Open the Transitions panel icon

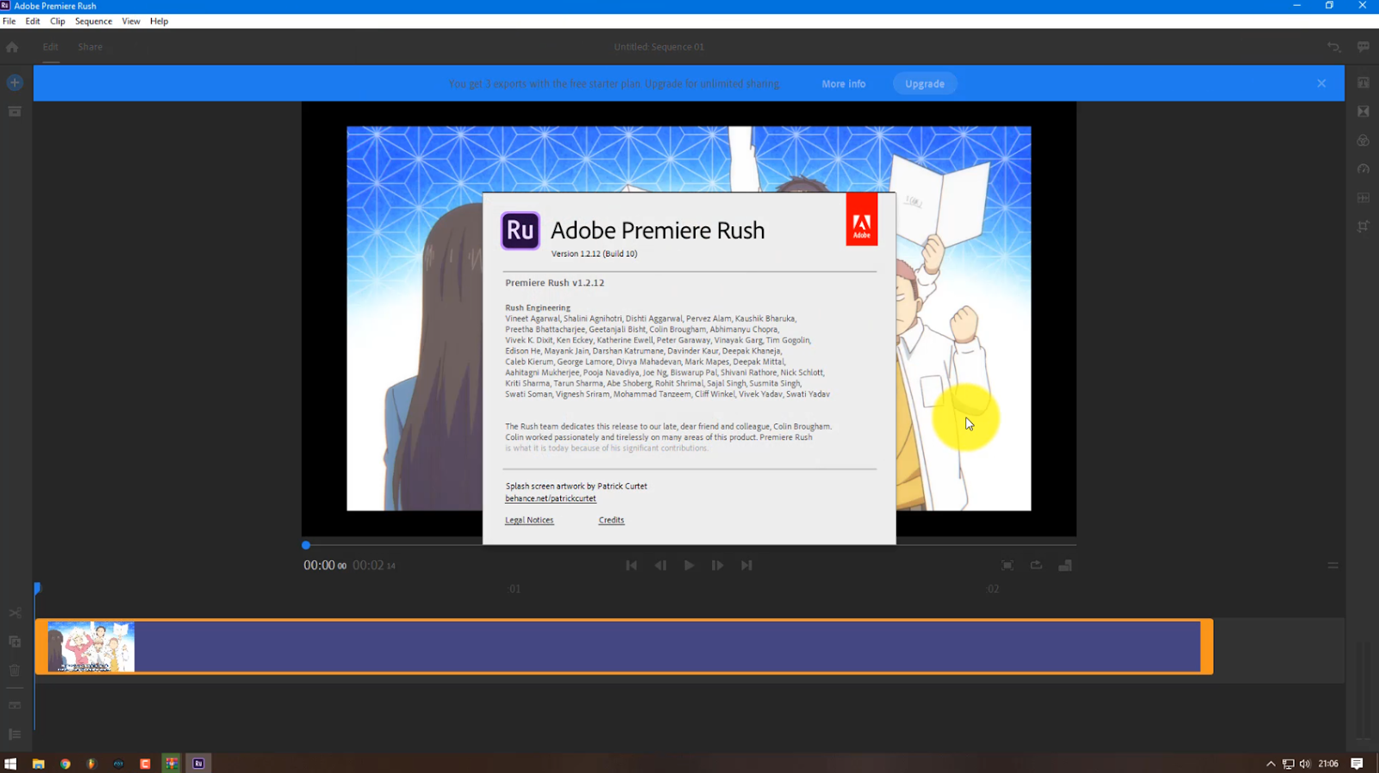pos(1363,111)
